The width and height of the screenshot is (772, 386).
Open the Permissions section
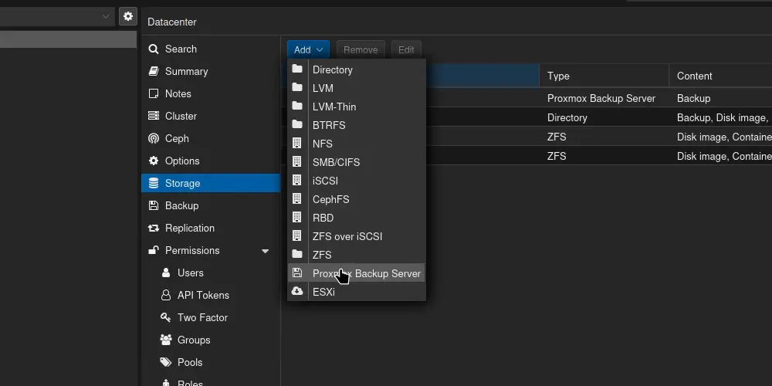(x=211, y=251)
